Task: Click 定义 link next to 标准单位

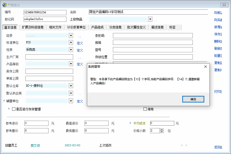Action: 80,43
